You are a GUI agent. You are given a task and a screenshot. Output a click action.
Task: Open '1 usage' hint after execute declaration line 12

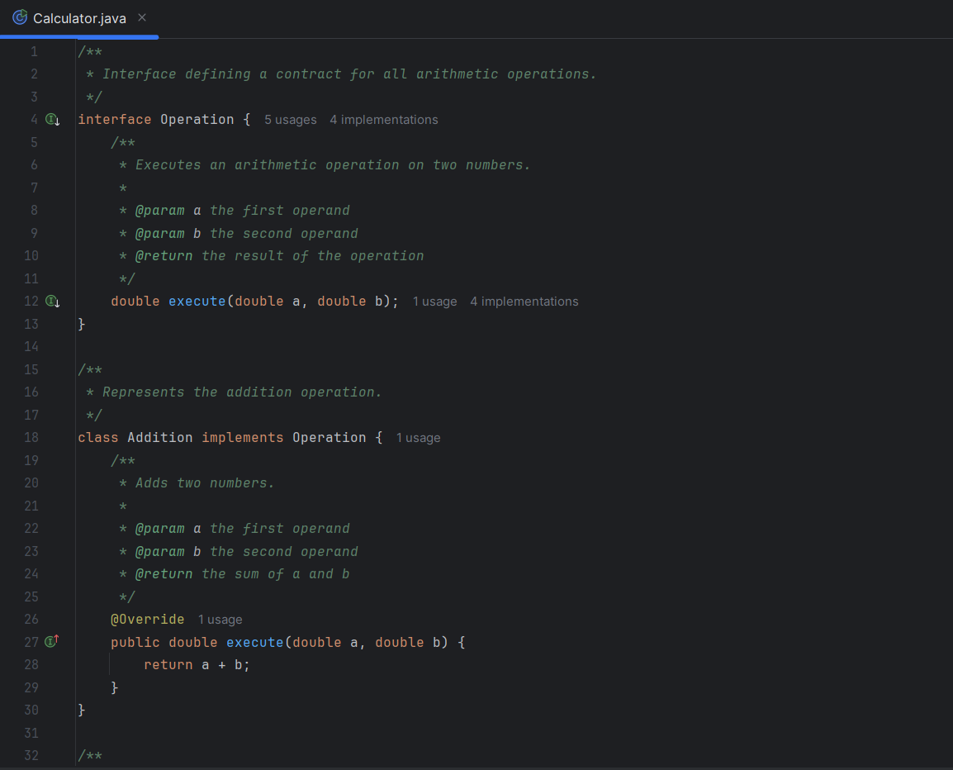434,302
